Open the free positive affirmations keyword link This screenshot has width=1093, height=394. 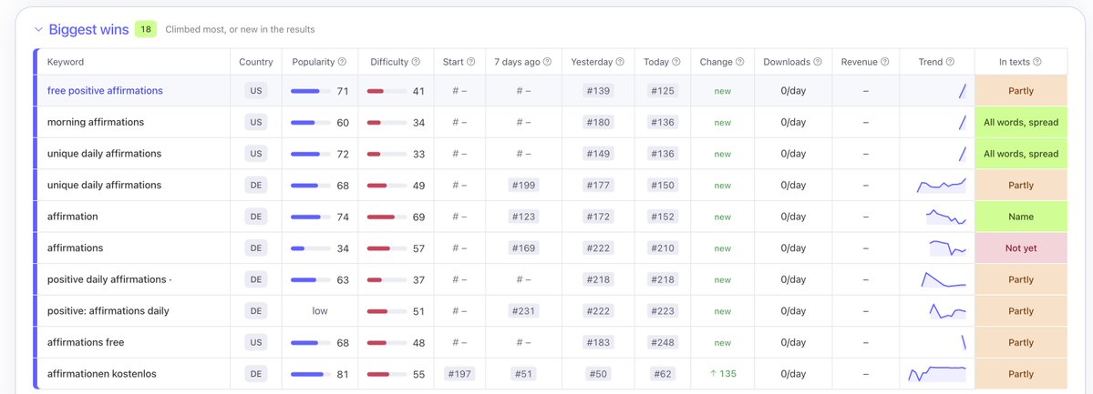tap(105, 90)
